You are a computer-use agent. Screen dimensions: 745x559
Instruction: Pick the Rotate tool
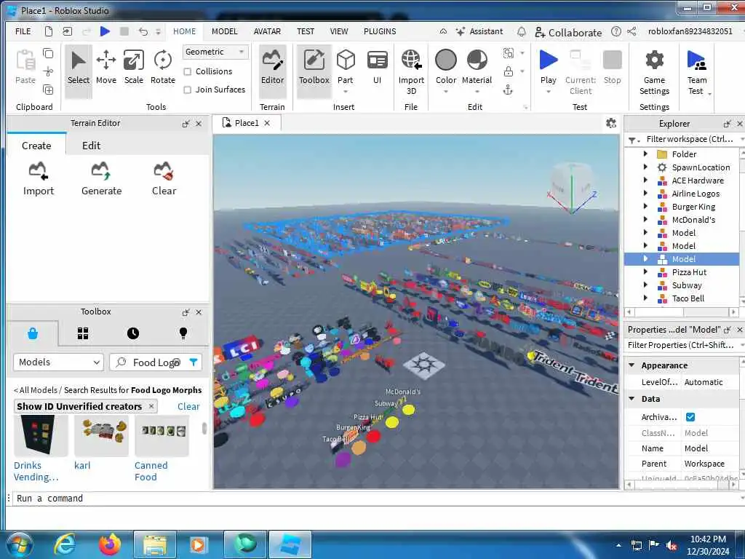pos(162,68)
